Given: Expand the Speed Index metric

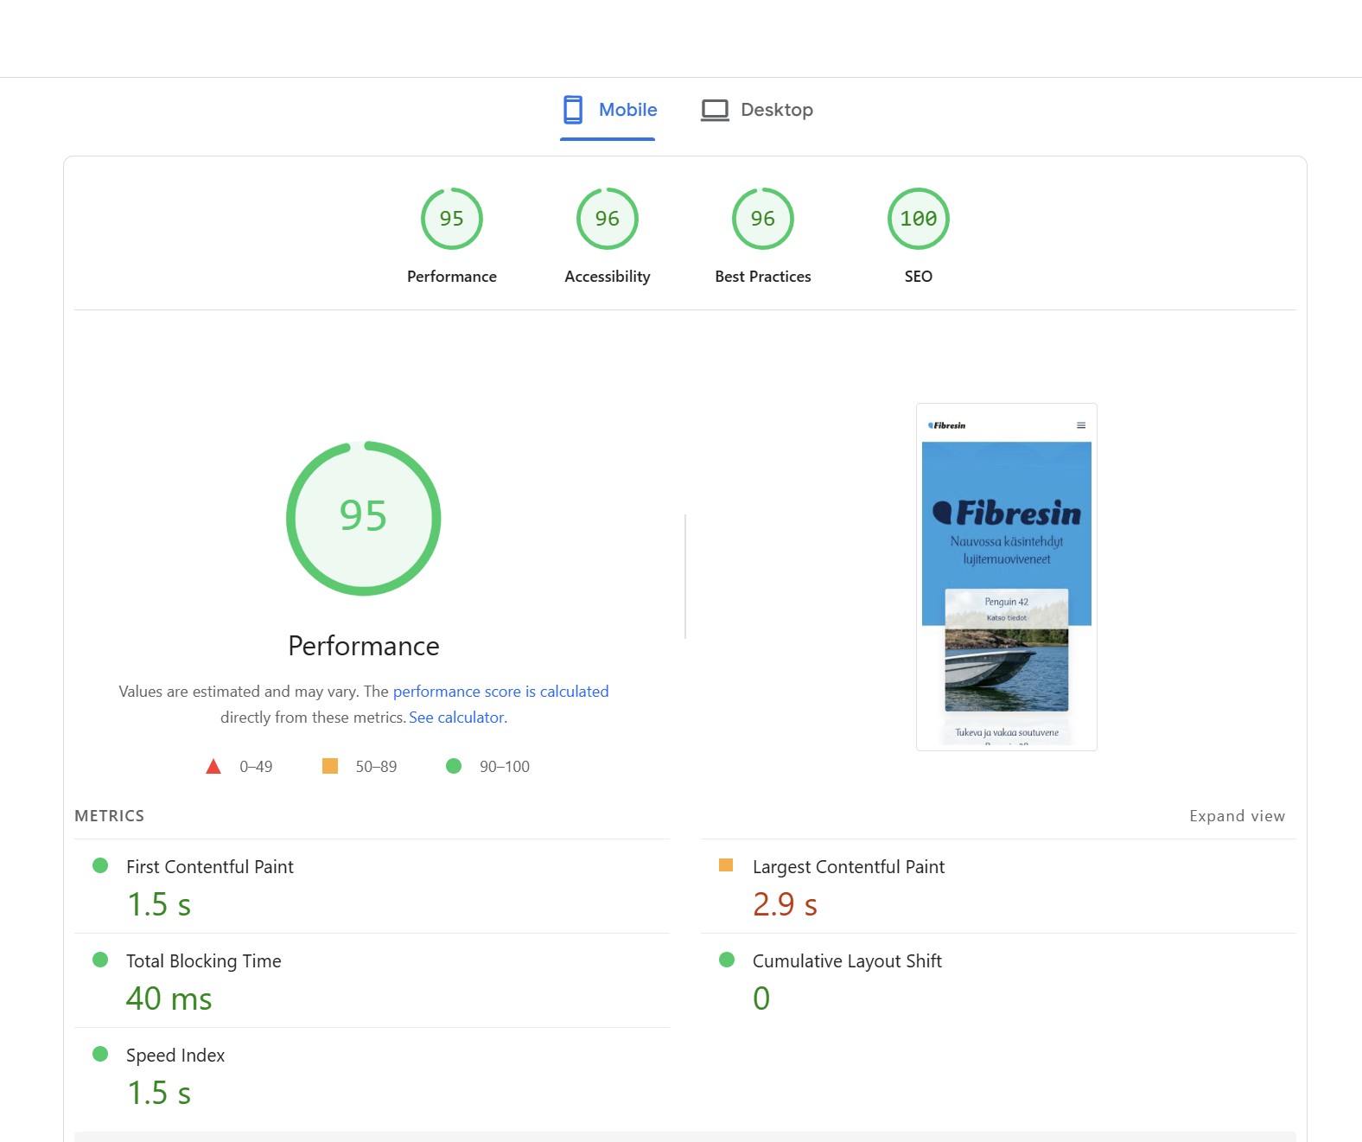Looking at the screenshot, I should coord(175,1056).
